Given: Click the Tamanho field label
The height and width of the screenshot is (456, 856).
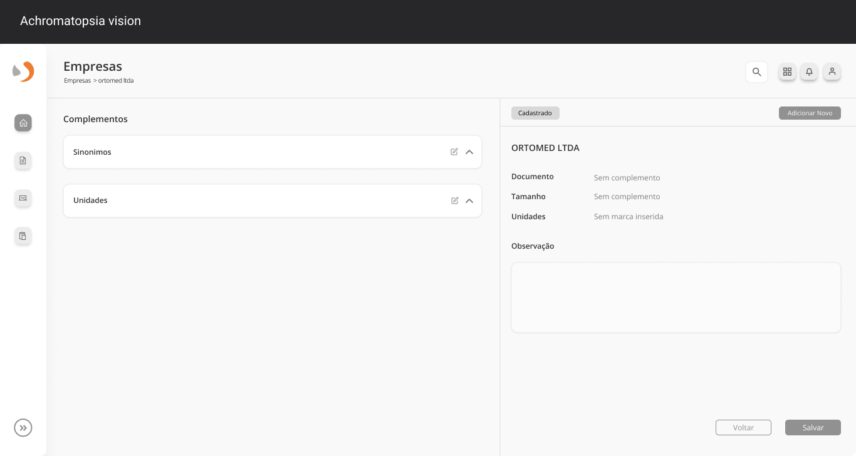Looking at the screenshot, I should (528, 197).
